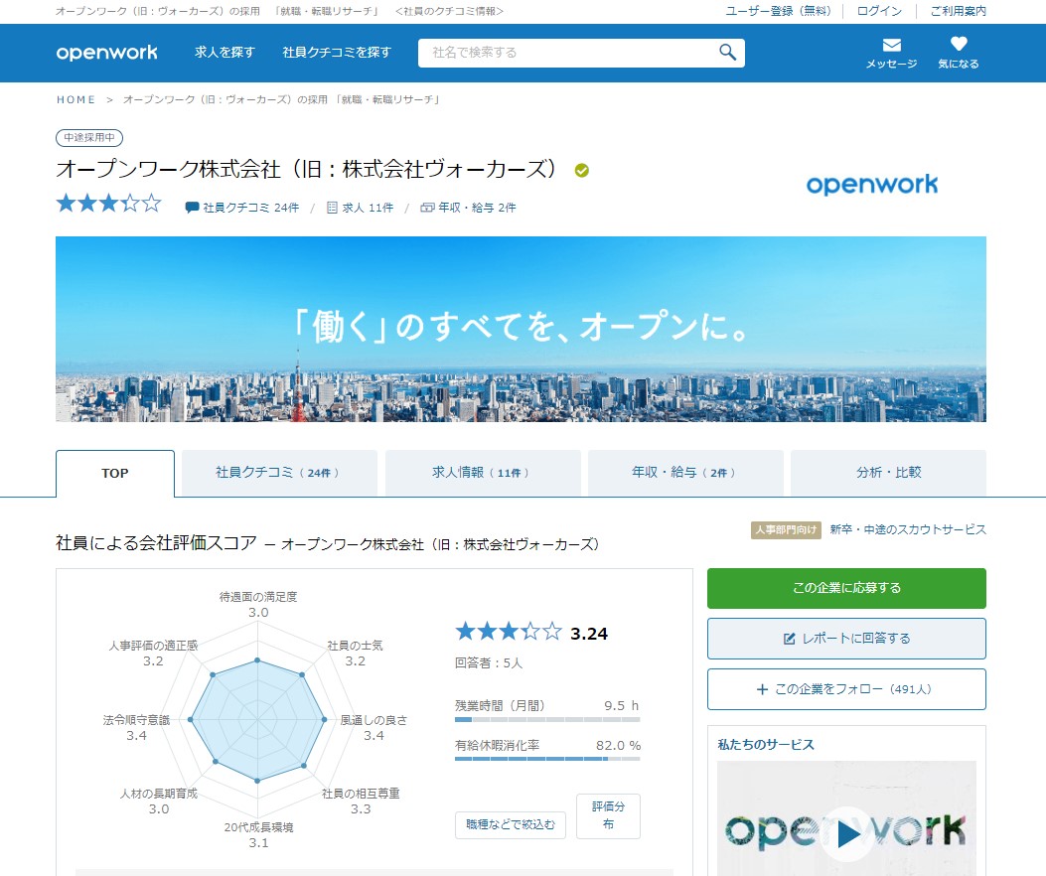Click the salary icon beside 年収・給与 2件
Screen dimensions: 1046x876
tap(427, 208)
